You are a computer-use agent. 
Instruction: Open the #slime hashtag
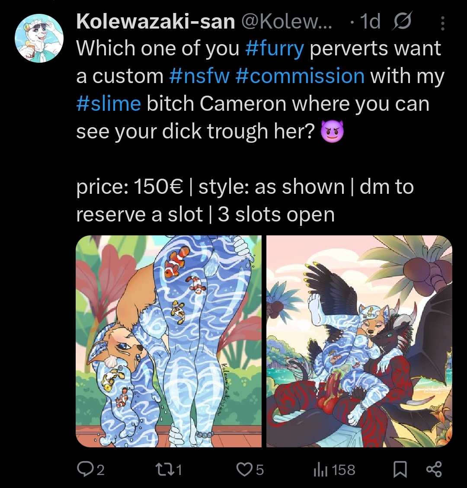(109, 103)
